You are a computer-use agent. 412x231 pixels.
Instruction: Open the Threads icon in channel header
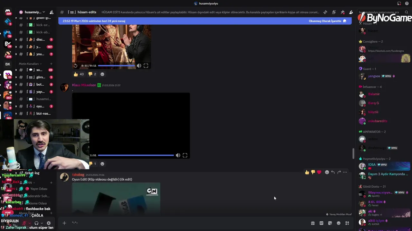(x=325, y=12)
